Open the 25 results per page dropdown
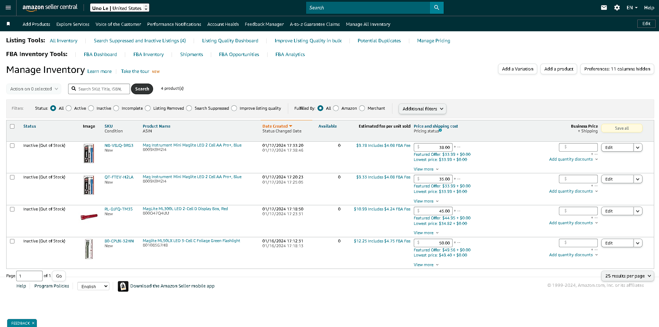Image resolution: width=659 pixels, height=327 pixels. (x=628, y=276)
